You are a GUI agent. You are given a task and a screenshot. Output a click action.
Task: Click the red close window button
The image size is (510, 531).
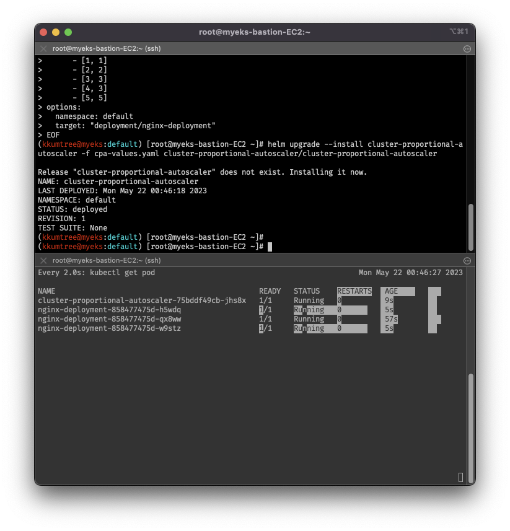[43, 32]
